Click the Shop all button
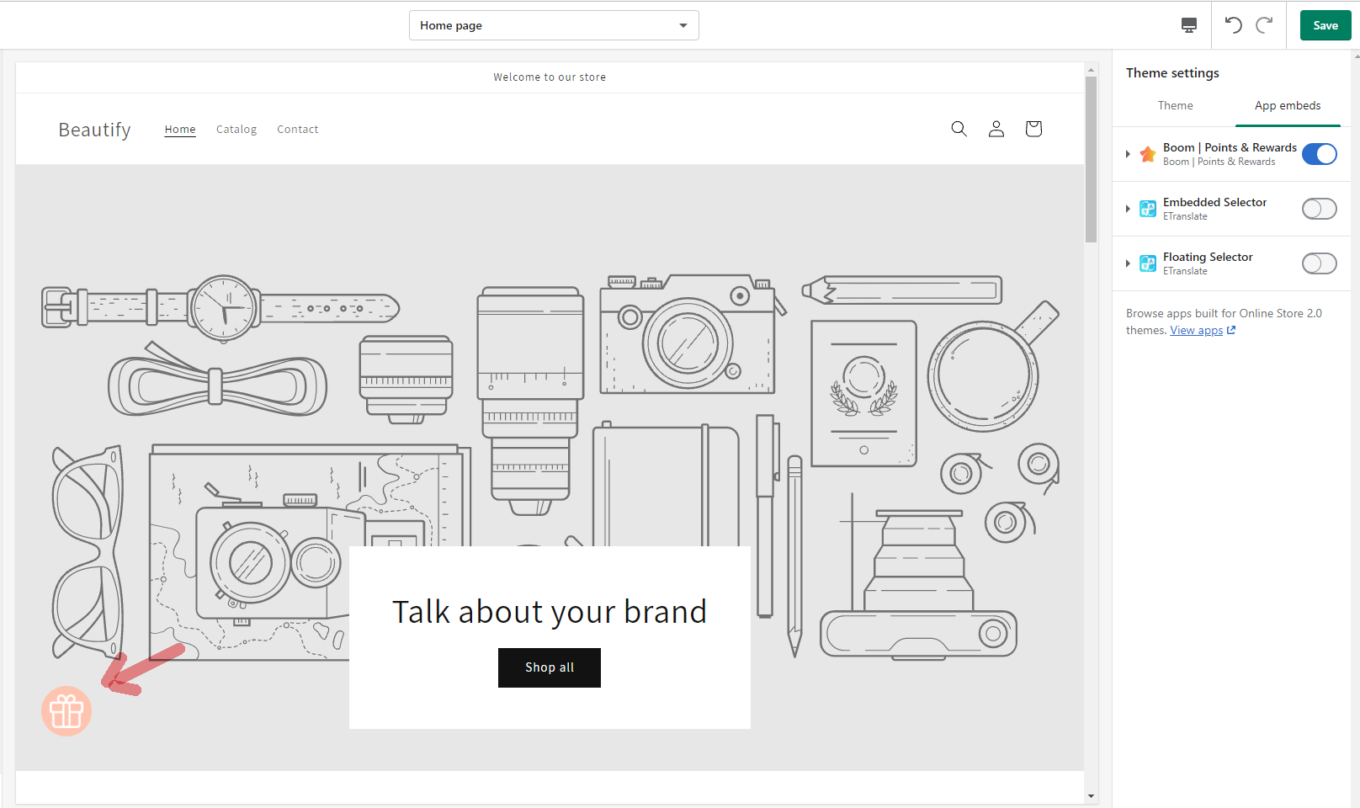 [x=550, y=667]
